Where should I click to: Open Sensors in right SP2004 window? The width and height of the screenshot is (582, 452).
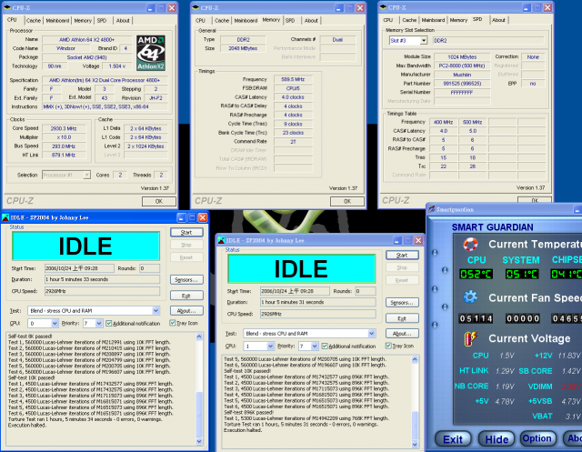[402, 303]
